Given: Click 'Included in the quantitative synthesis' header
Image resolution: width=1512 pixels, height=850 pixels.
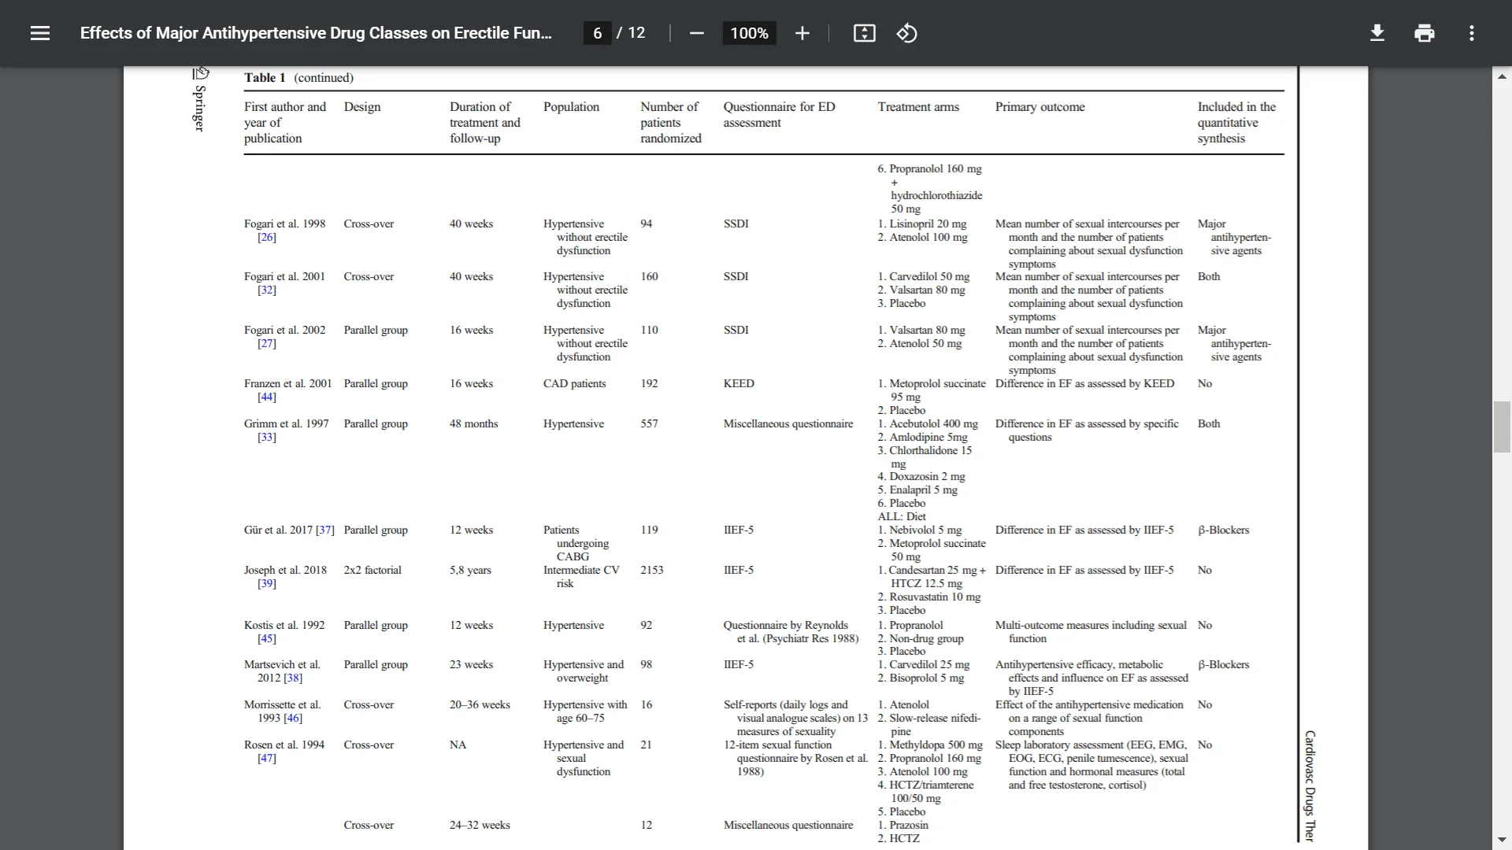Looking at the screenshot, I should point(1236,123).
